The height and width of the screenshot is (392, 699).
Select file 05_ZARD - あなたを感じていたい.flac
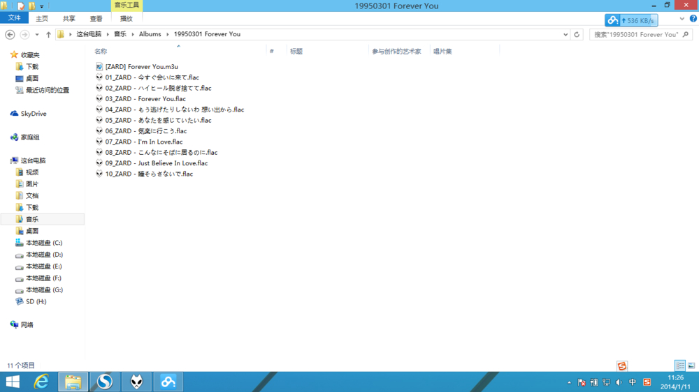point(154,120)
